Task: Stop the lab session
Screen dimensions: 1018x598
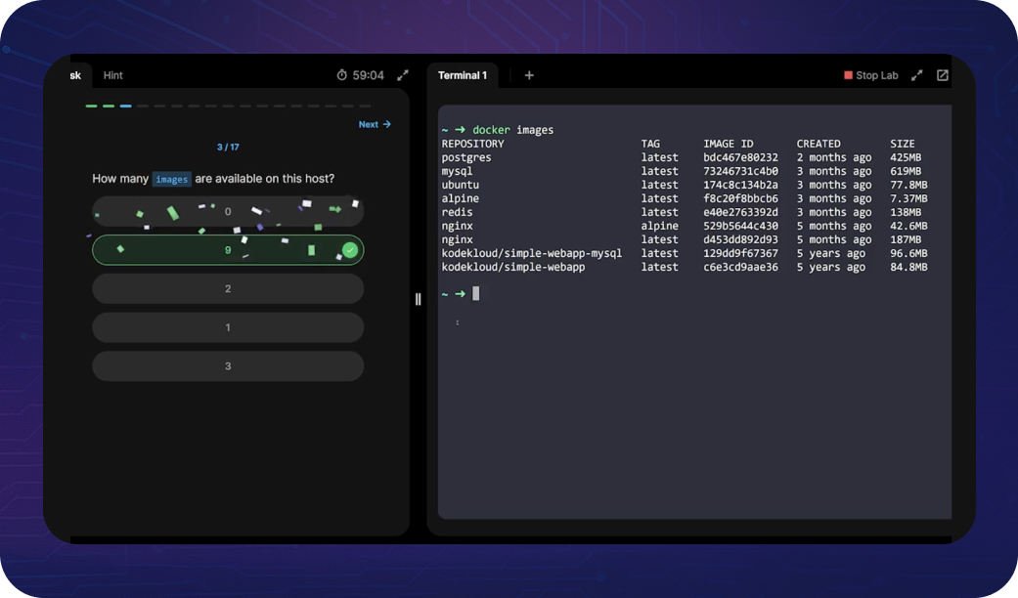Action: click(870, 75)
